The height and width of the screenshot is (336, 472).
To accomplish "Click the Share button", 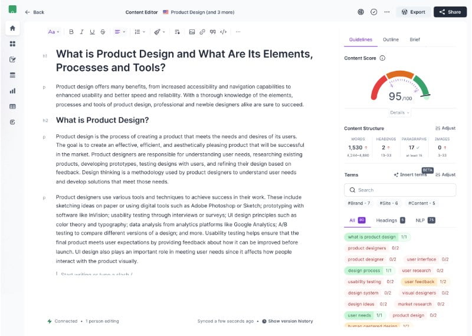I will (x=450, y=12).
